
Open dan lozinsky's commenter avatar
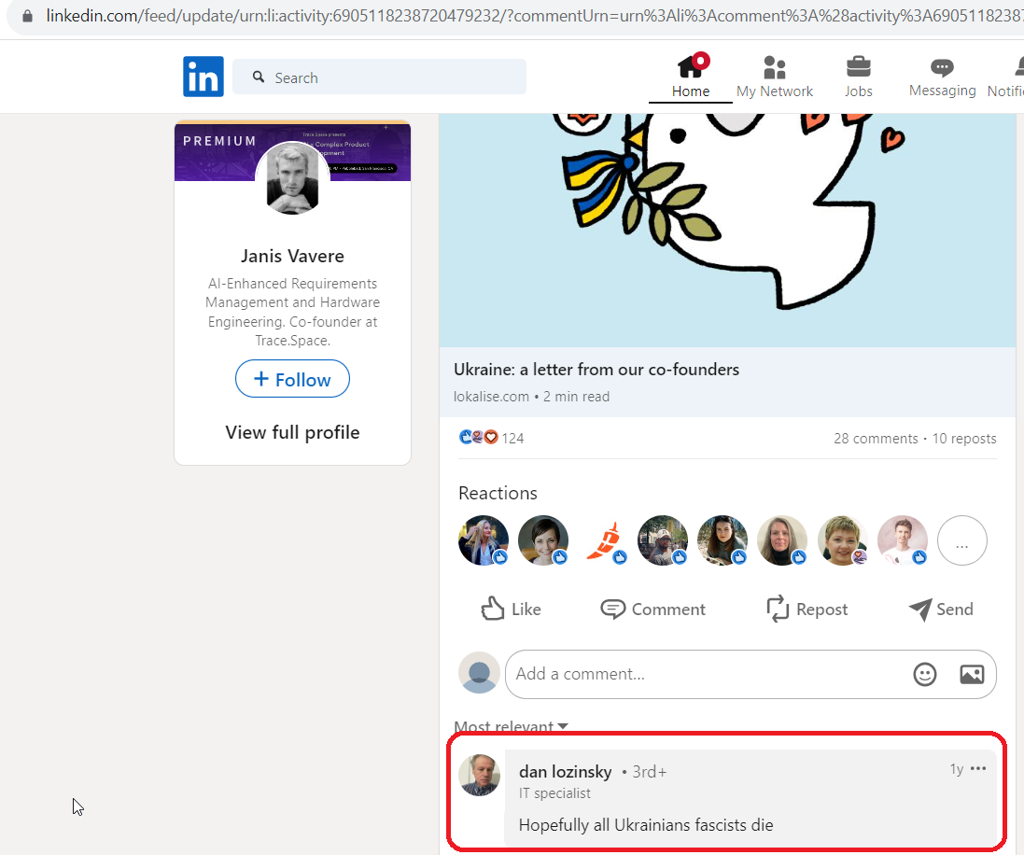click(480, 776)
